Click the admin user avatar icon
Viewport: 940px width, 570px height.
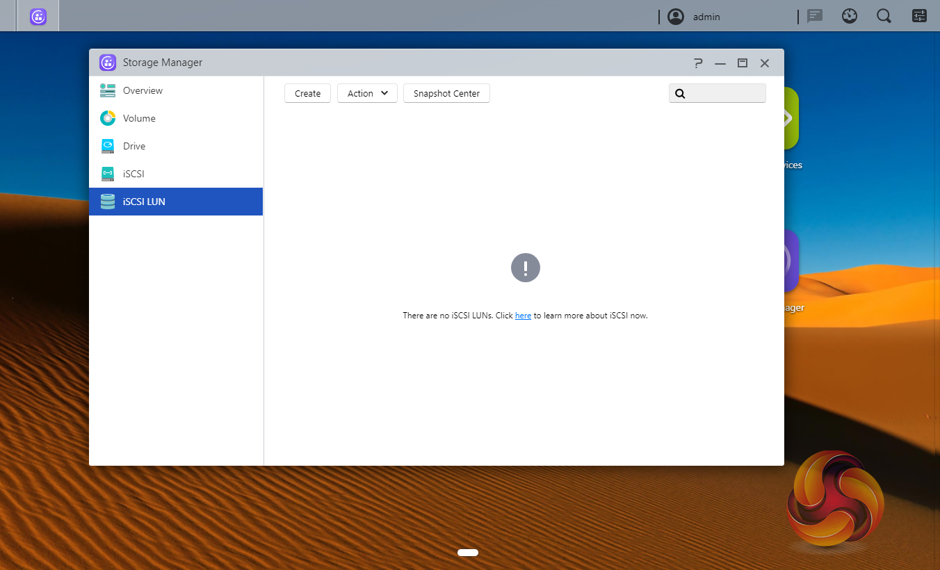pos(676,17)
